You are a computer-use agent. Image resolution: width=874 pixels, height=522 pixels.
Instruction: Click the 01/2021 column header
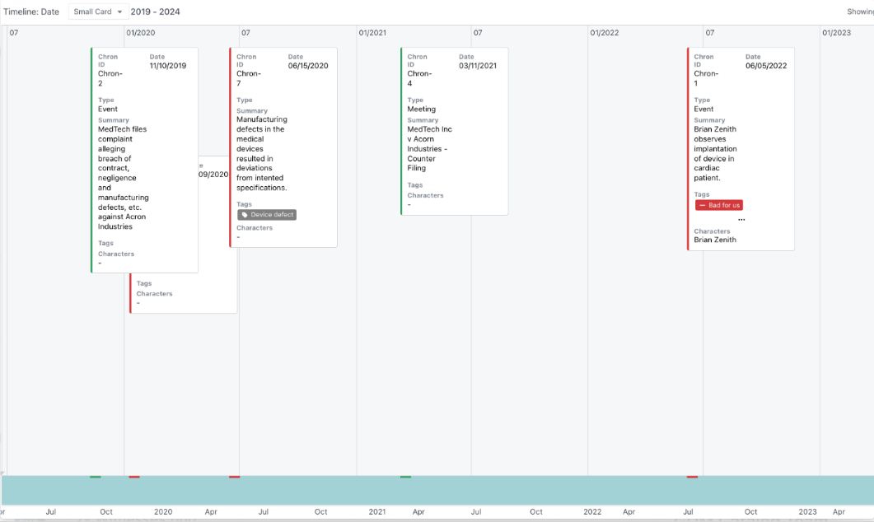click(372, 34)
